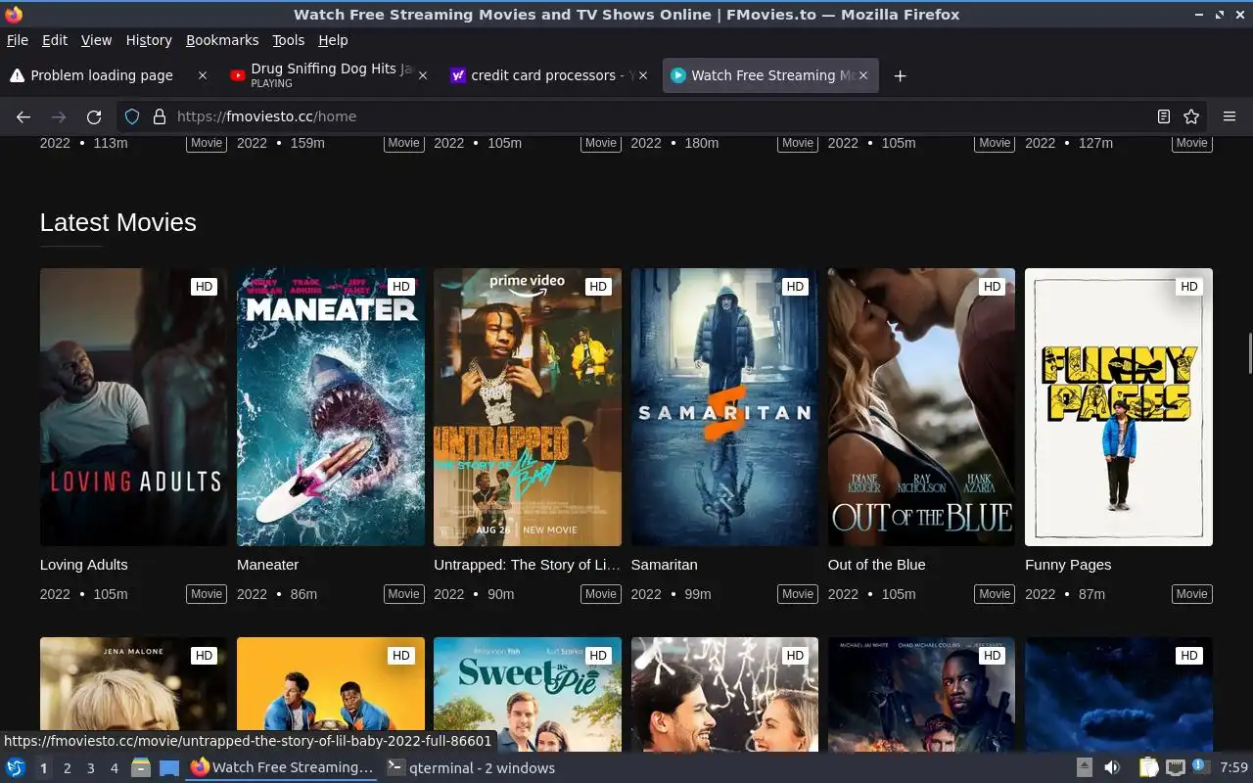Click the 7:59 clock in the taskbar

[x=1234, y=768]
